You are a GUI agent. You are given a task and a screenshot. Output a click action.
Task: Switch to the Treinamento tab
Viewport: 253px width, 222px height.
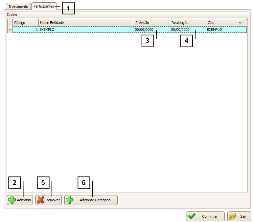(18, 7)
